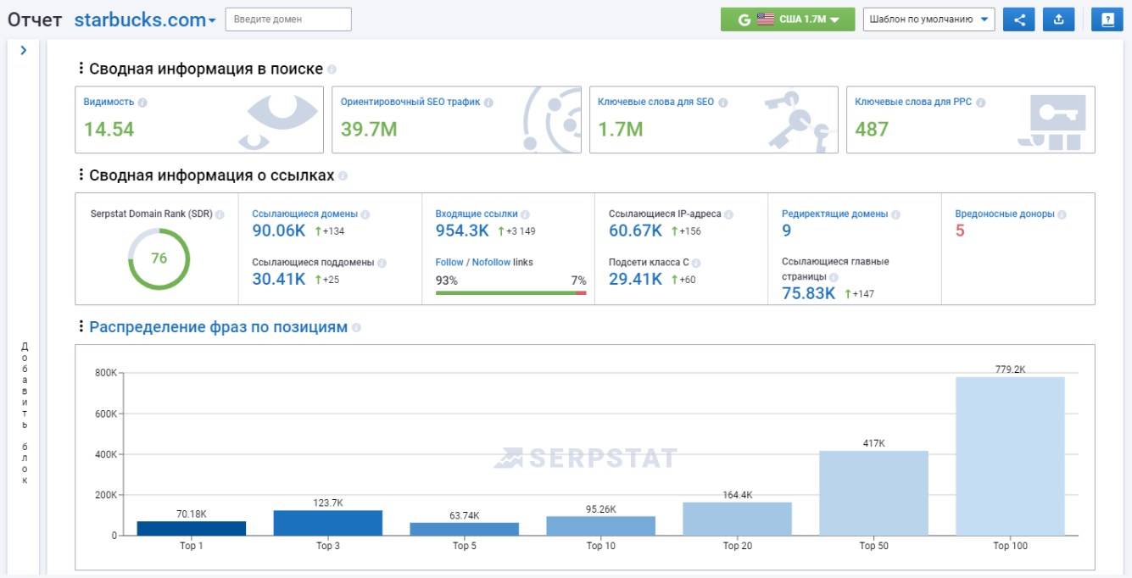
Task: Click info icon next to Ключевые слова для SEO
Action: coord(722,103)
